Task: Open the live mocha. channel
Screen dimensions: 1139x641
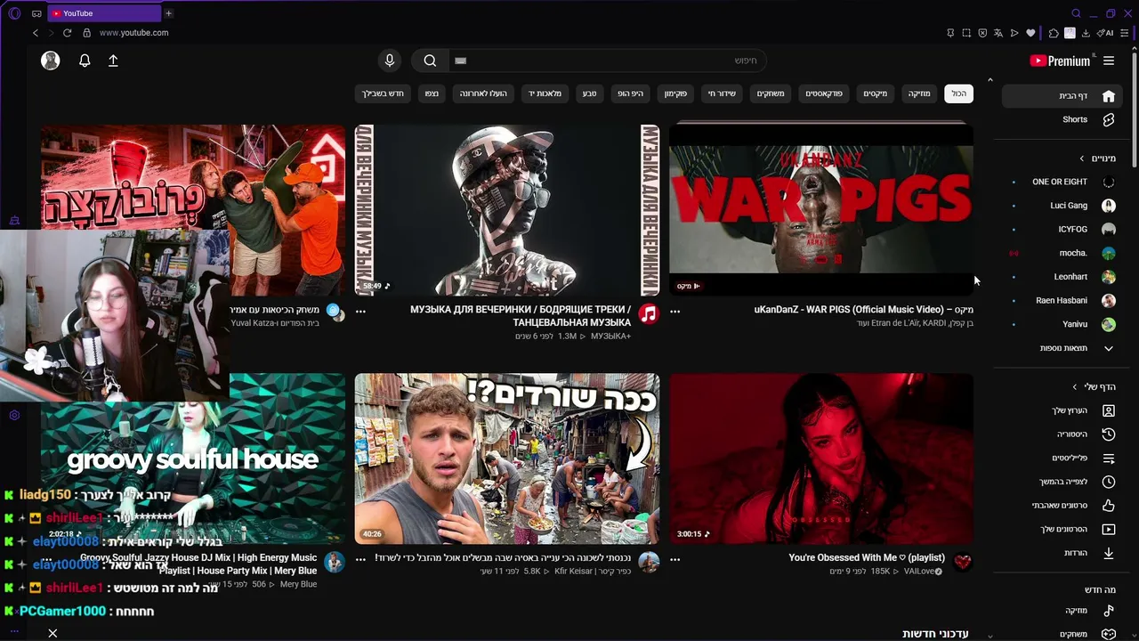Action: point(1064,253)
